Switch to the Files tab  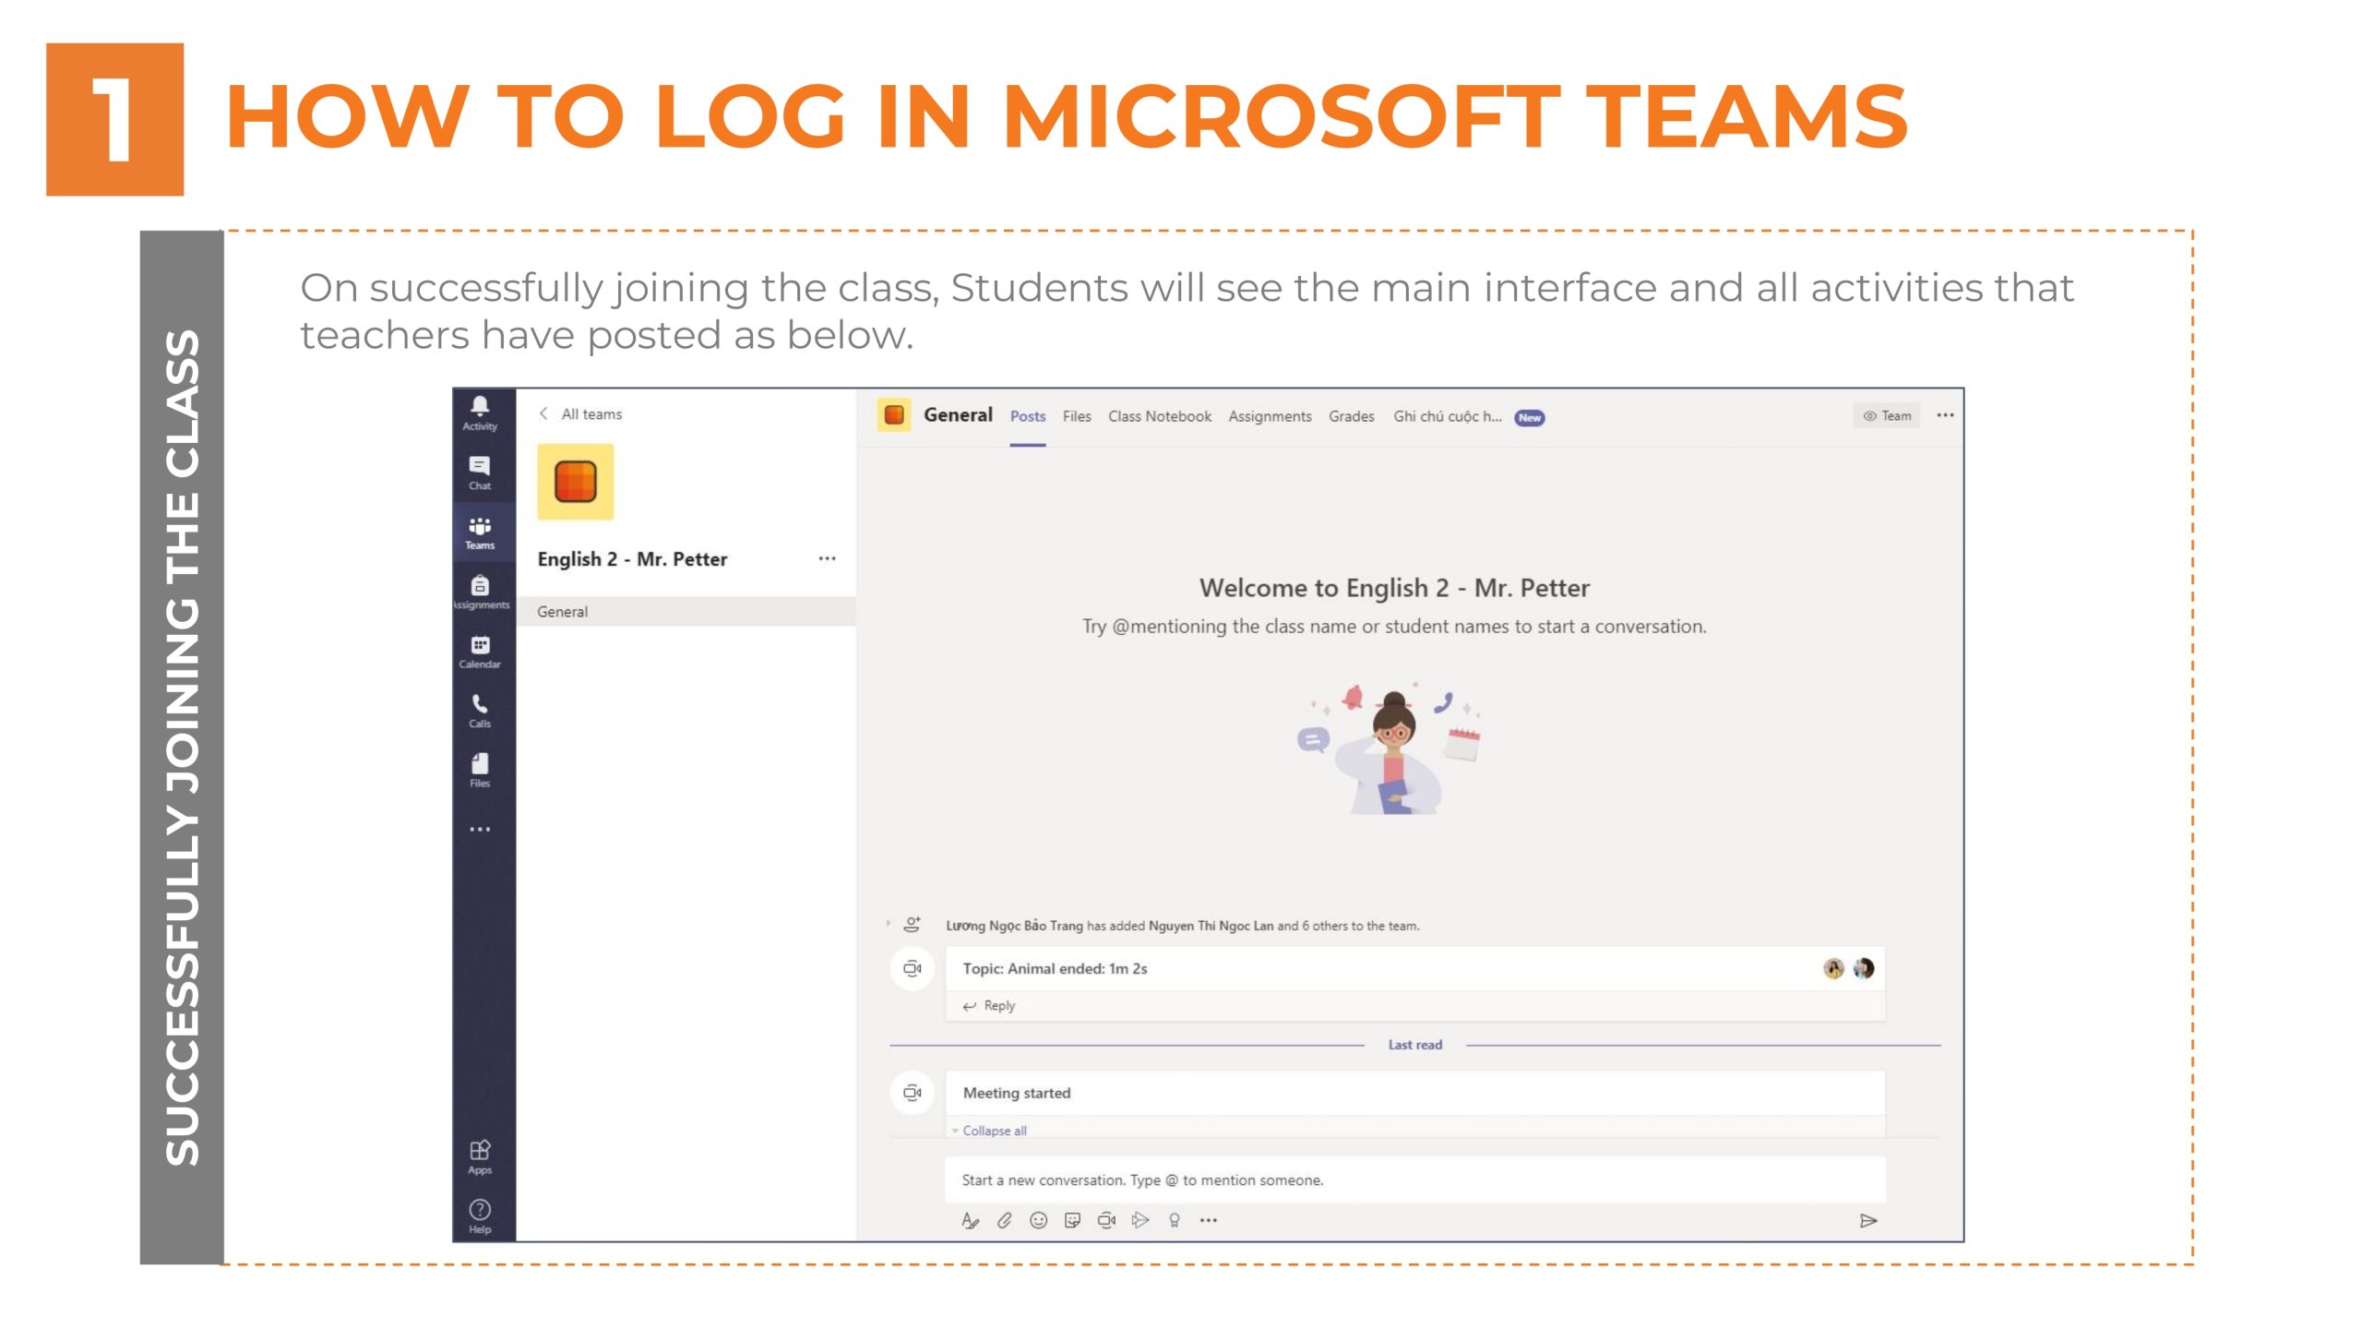tap(1077, 416)
